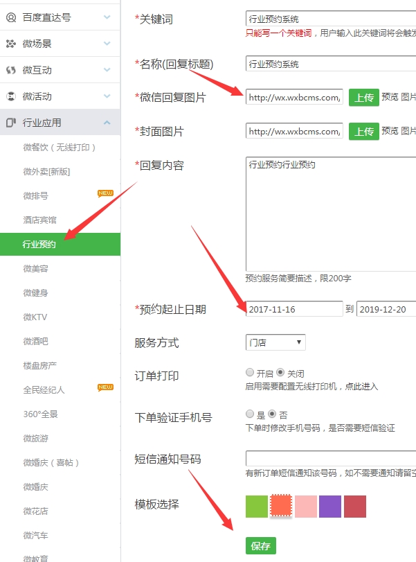Image resolution: width=416 pixels, height=562 pixels.
Task: Click the 微互动 sidebar icon
Action: [11, 70]
